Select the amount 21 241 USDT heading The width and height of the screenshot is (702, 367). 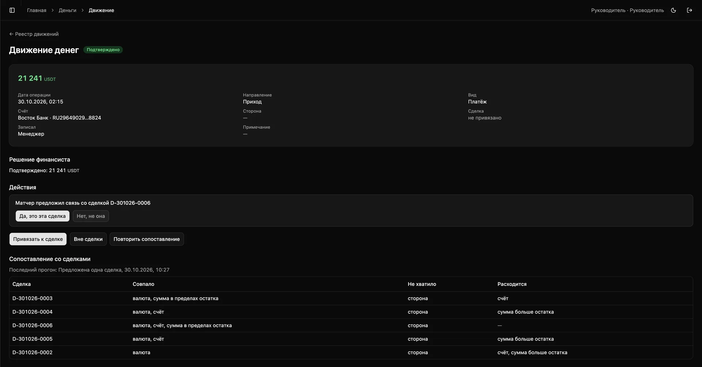[37, 78]
